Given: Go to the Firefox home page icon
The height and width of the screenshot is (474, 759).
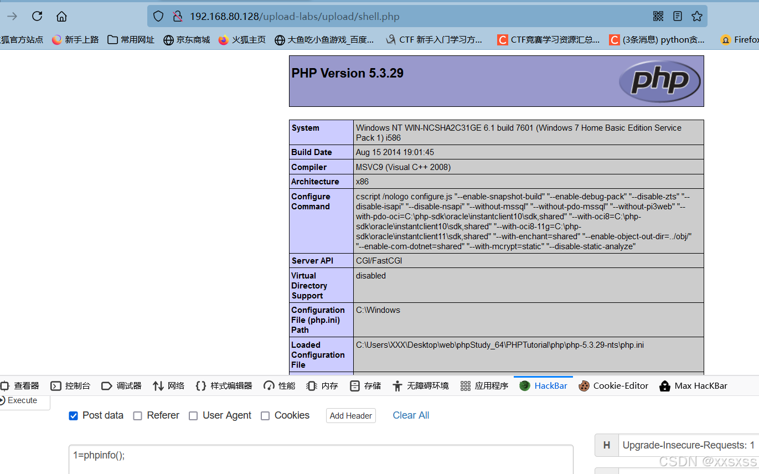Looking at the screenshot, I should [x=61, y=16].
